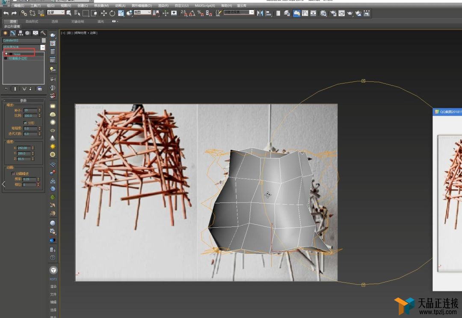Click the Render Production teapot icon
This screenshot has height=318, width=462.
click(x=350, y=13)
